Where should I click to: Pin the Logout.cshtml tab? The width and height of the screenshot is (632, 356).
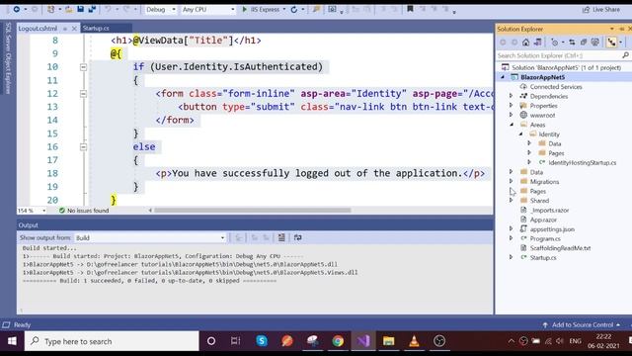(65, 29)
